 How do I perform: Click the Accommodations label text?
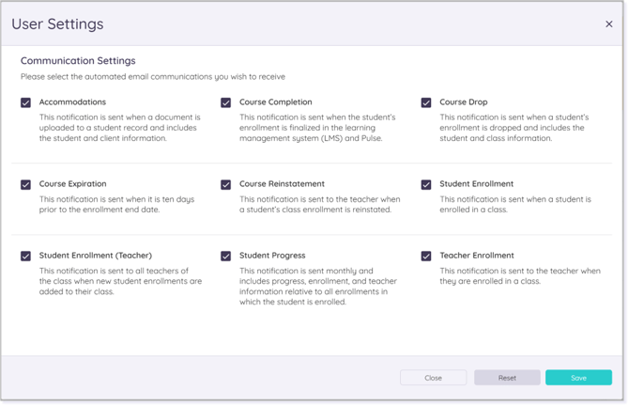(x=72, y=102)
